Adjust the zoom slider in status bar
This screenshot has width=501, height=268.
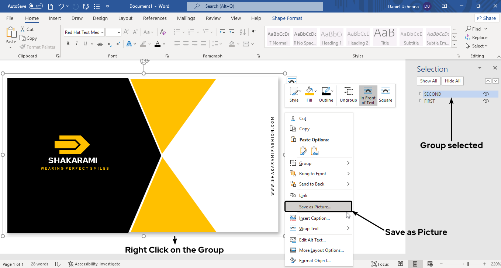click(468, 264)
